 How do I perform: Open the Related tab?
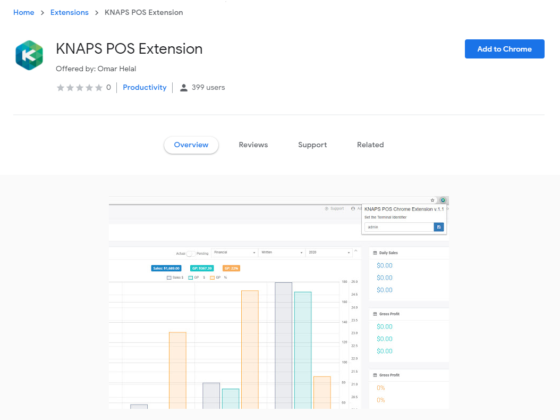370,145
